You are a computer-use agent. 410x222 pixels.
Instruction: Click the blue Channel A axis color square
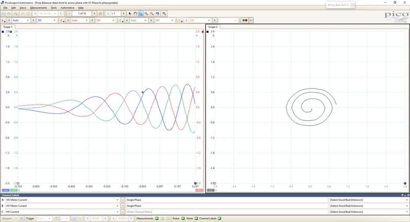pyautogui.click(x=3, y=32)
